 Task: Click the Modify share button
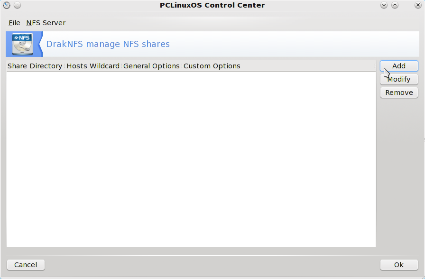[399, 79]
